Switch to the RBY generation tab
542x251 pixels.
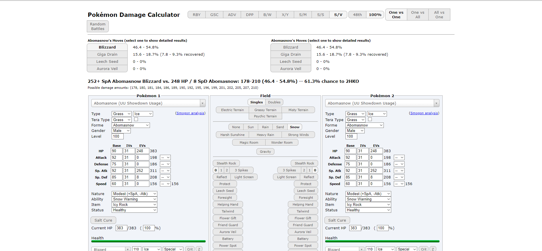(x=196, y=15)
